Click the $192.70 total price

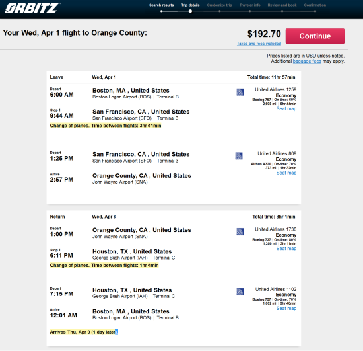coord(264,34)
